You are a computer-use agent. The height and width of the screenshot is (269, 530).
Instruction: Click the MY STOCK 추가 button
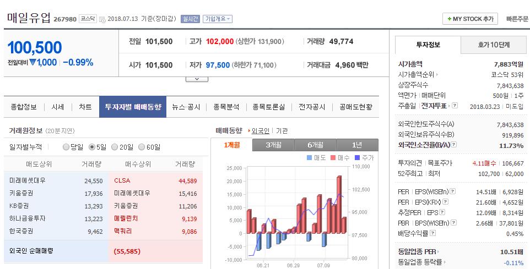470,19
